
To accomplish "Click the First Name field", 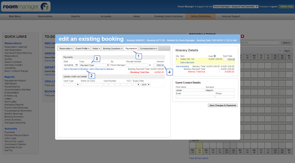I will point(190,90).
